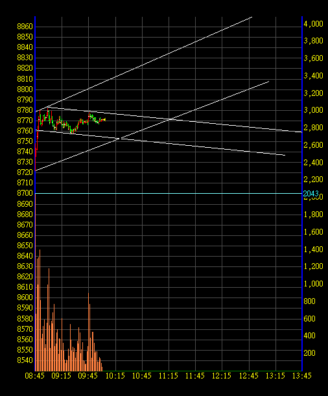The width and height of the screenshot is (328, 396).
Task: Click the 8860 price axis label
Action: pos(25,27)
